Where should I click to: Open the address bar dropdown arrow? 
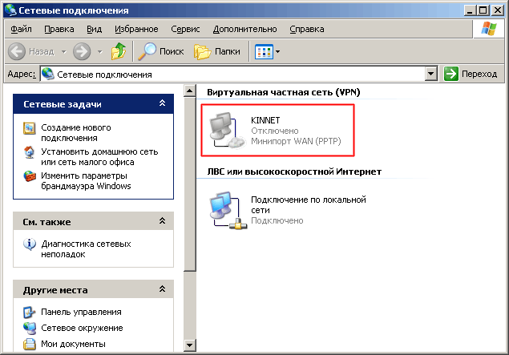tap(431, 74)
